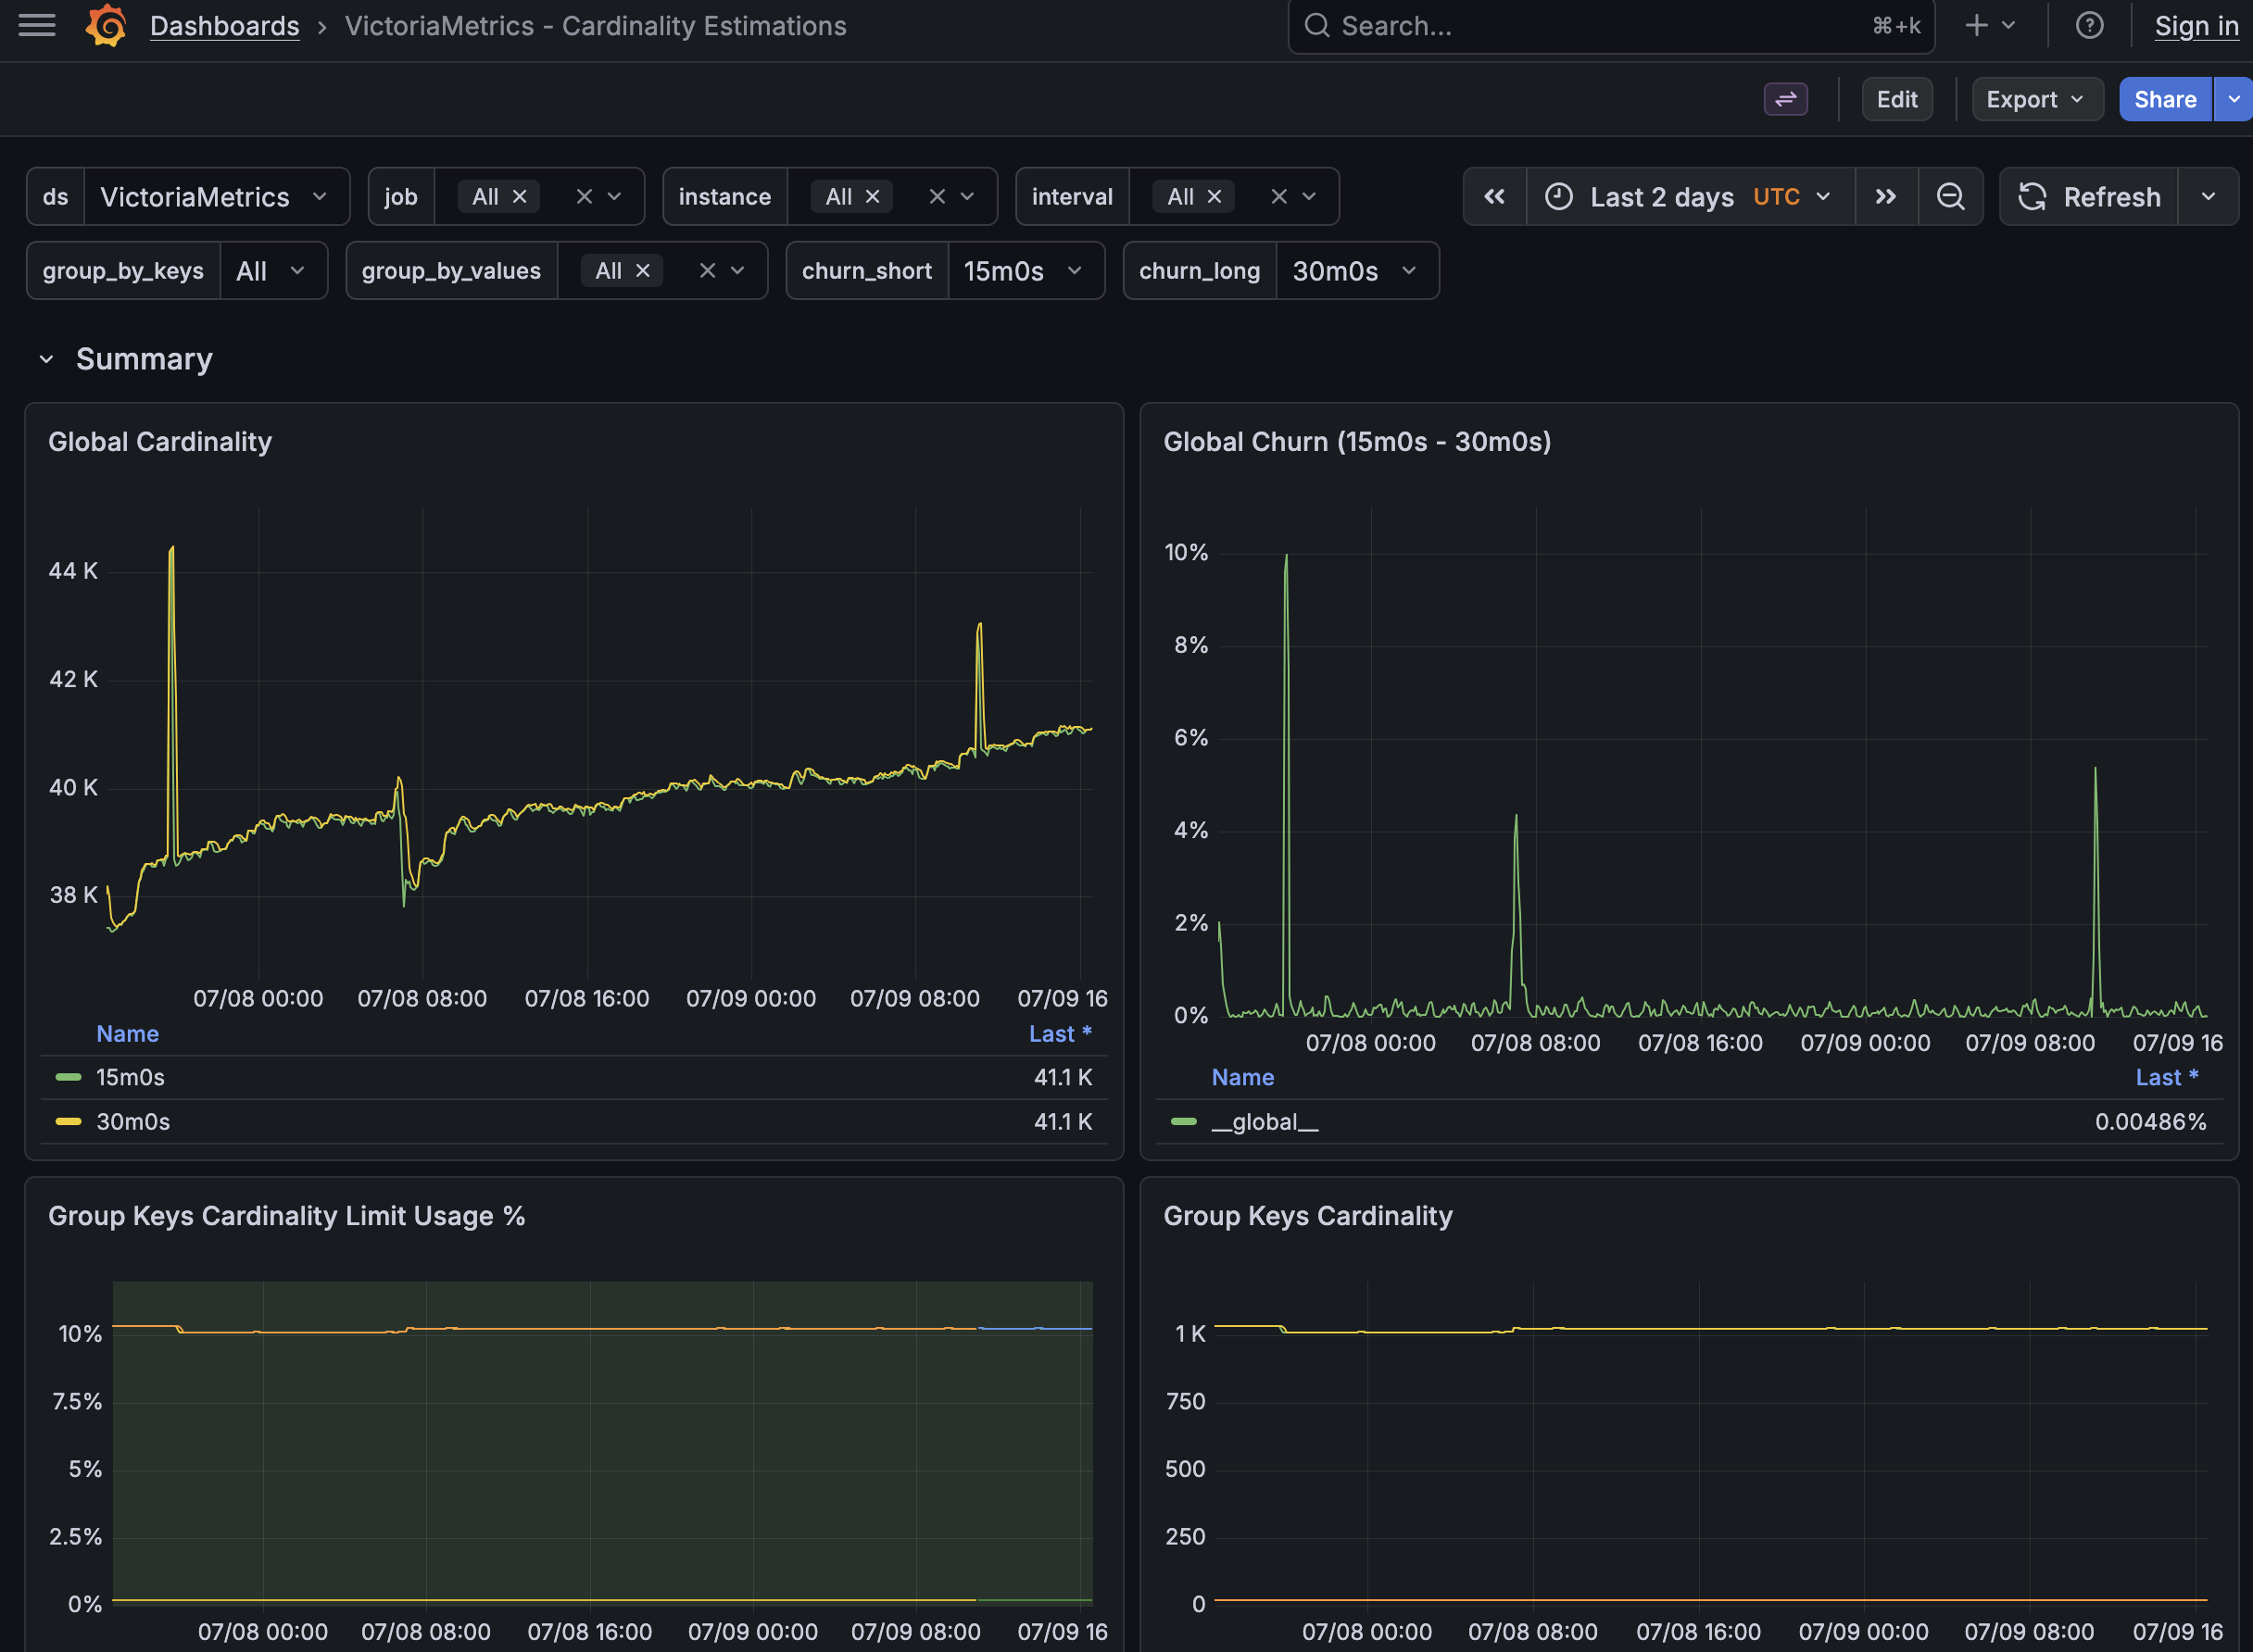The width and height of the screenshot is (2253, 1652).
Task: Click the Global Churn panel title
Action: pos(1356,442)
